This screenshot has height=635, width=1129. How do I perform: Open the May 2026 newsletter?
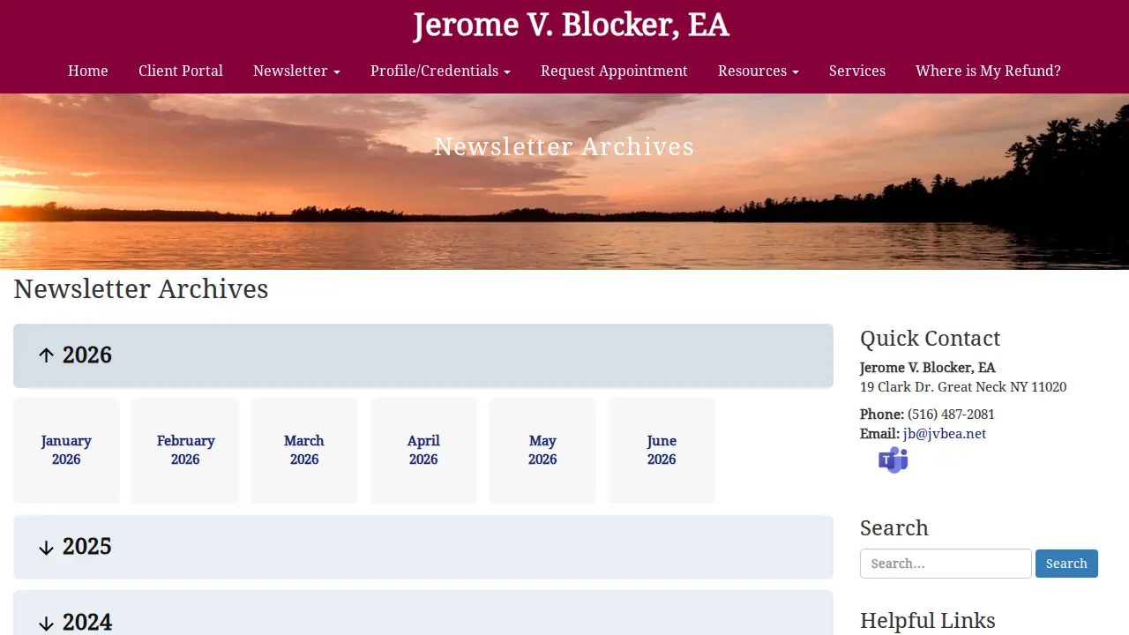pyautogui.click(x=542, y=450)
